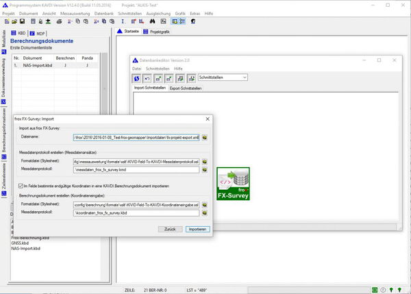The image size is (411, 294).
Task: Click the blue refresh icon in Datenbankeditor toolbar
Action: (x=136, y=78)
